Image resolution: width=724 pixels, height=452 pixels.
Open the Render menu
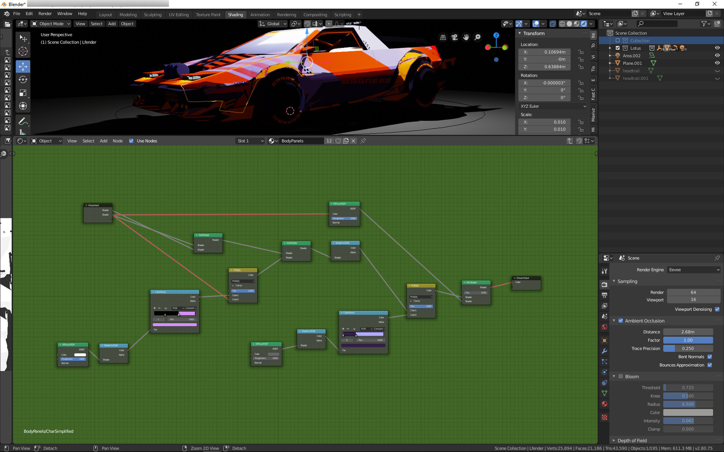[x=45, y=14]
